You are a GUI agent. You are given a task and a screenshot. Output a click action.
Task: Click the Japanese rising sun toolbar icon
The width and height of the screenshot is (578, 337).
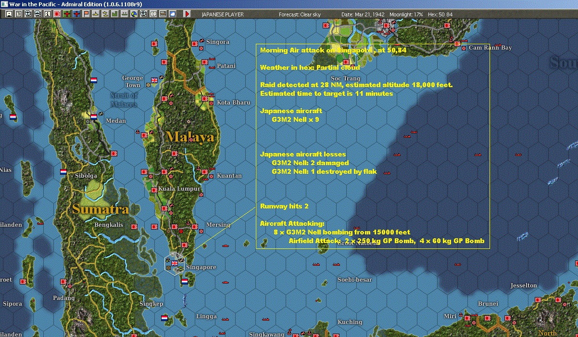click(x=57, y=14)
